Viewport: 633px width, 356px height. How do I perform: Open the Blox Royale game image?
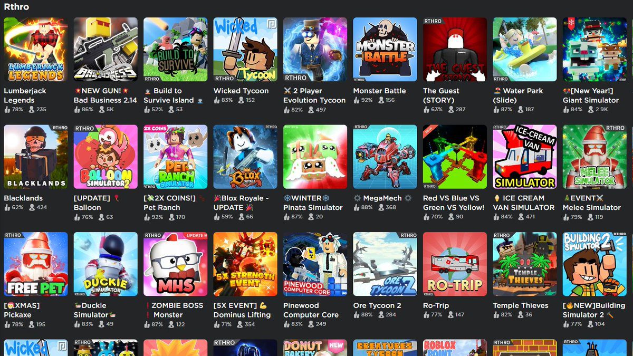click(245, 157)
